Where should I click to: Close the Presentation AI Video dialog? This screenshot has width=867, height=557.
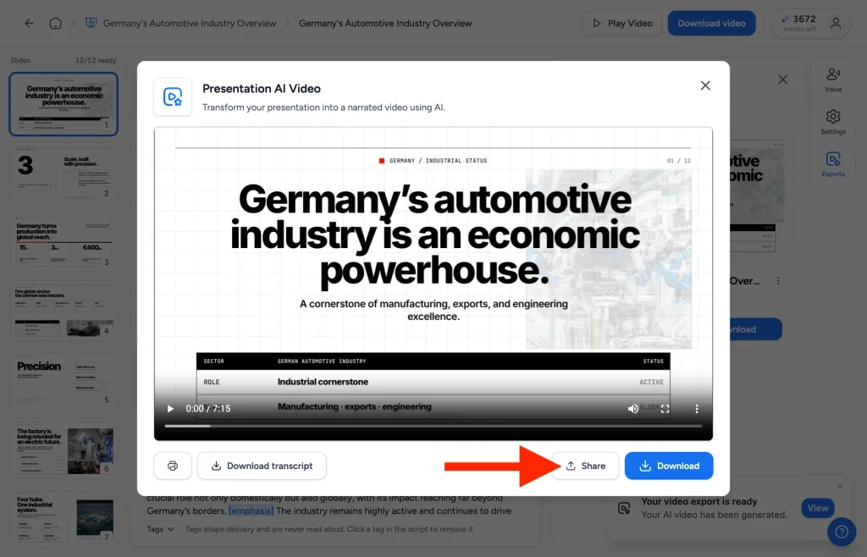coord(705,85)
